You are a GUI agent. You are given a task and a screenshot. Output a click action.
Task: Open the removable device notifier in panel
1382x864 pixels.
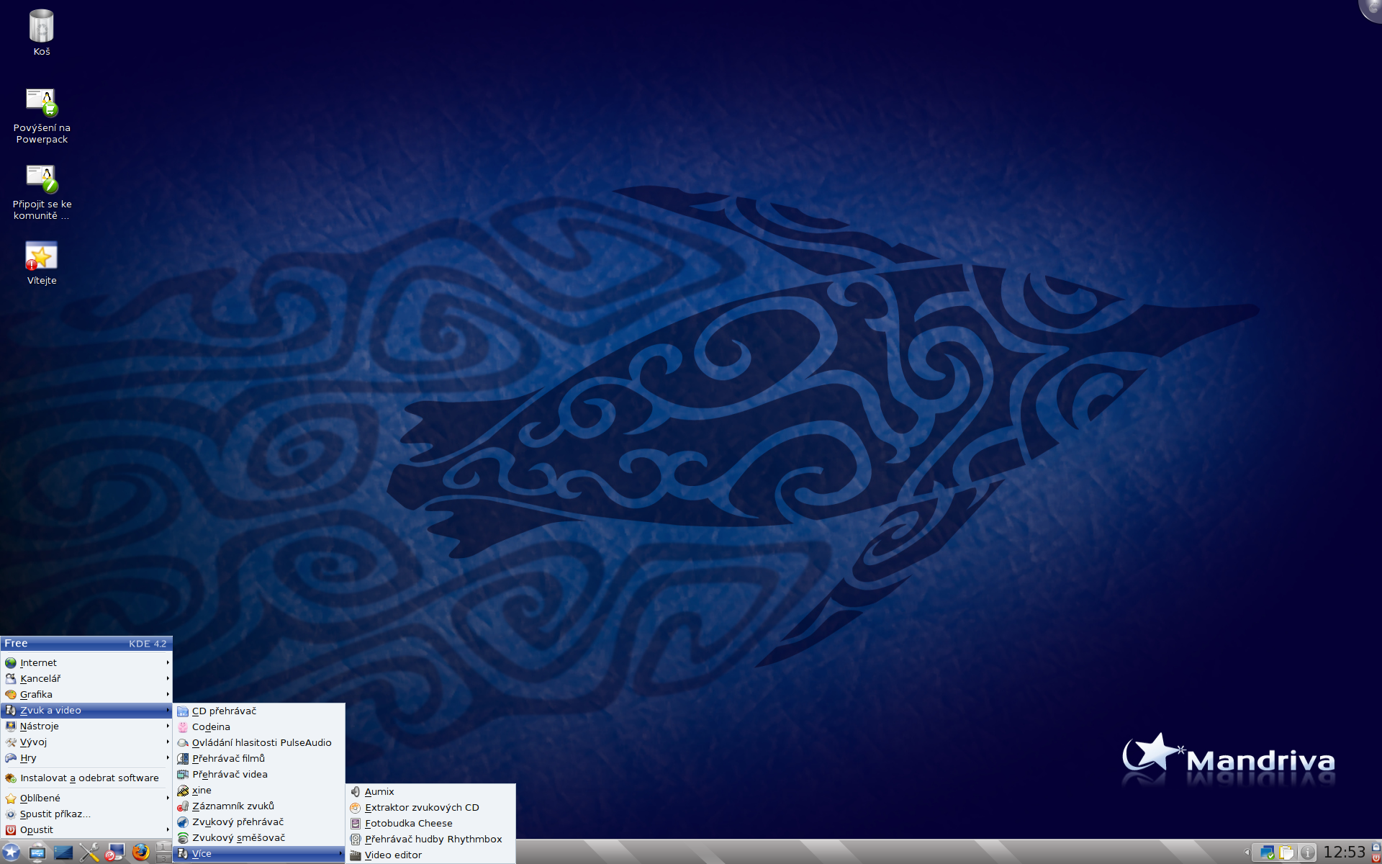(x=37, y=852)
